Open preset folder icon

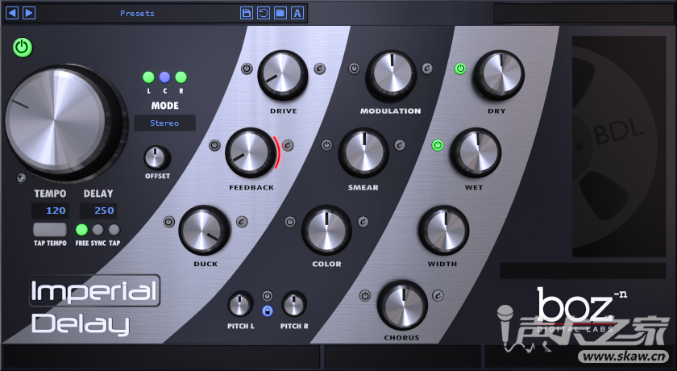(x=280, y=13)
